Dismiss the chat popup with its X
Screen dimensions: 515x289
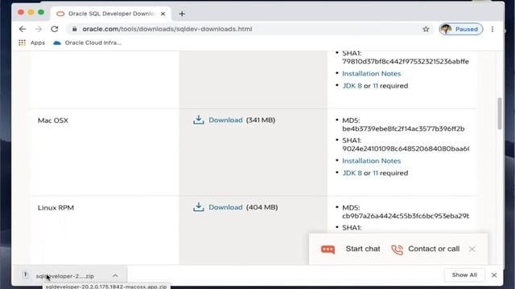472,249
